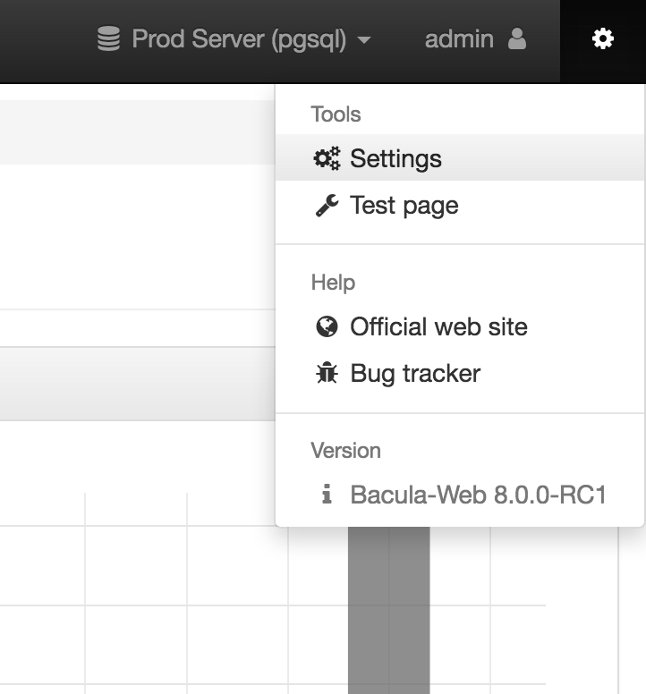This screenshot has width=646, height=694.
Task: Click the globe icon for Official web site
Action: [x=327, y=327]
